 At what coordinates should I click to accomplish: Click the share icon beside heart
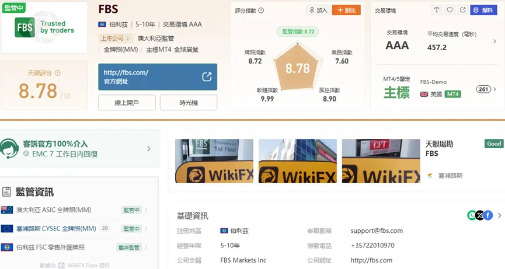pyautogui.click(x=463, y=10)
